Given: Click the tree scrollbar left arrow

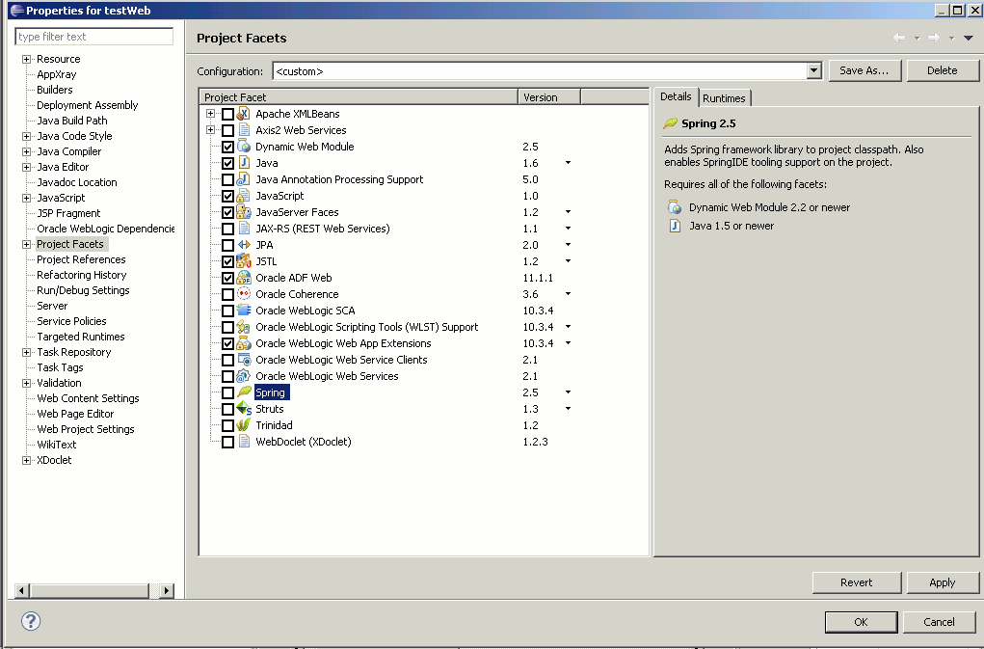Looking at the screenshot, I should coord(22,590).
